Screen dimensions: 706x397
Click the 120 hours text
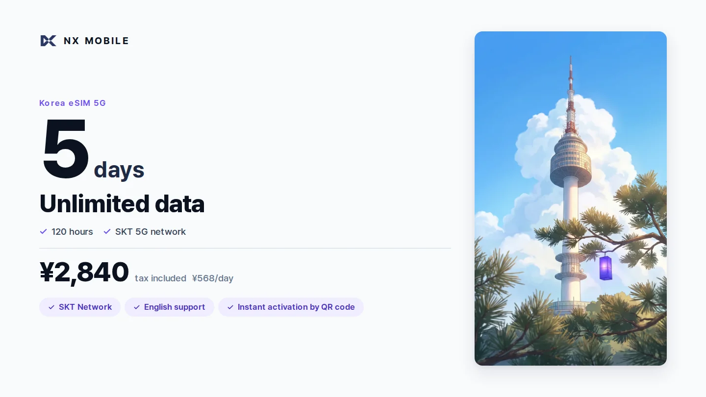[x=72, y=232]
